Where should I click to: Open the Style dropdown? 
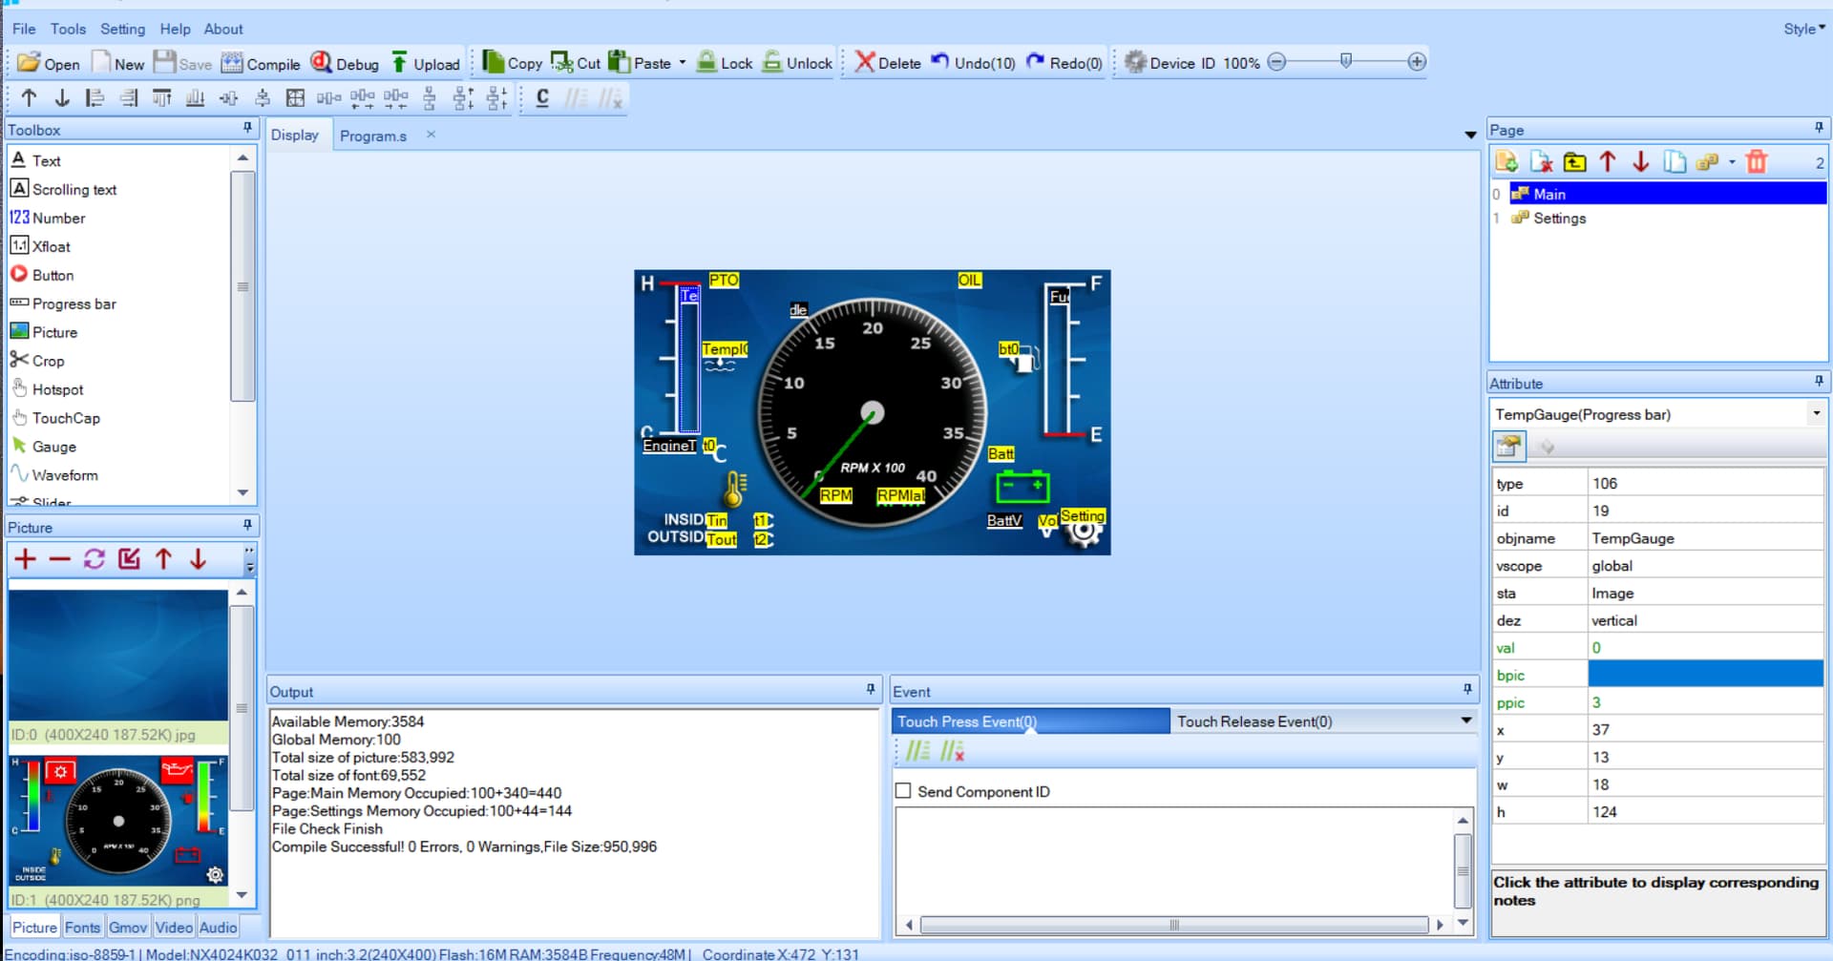point(1802,29)
